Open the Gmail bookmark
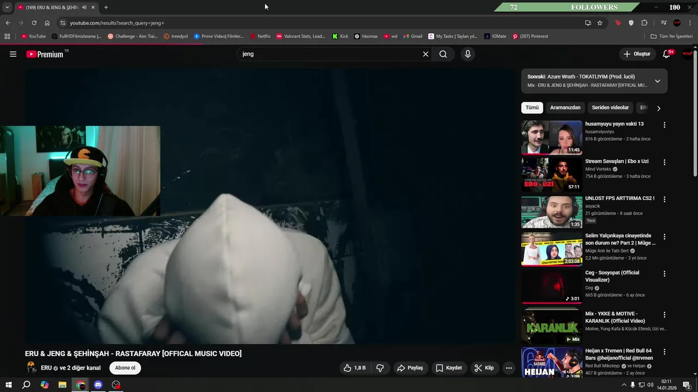Viewport: 698px width, 392px height. [x=412, y=36]
